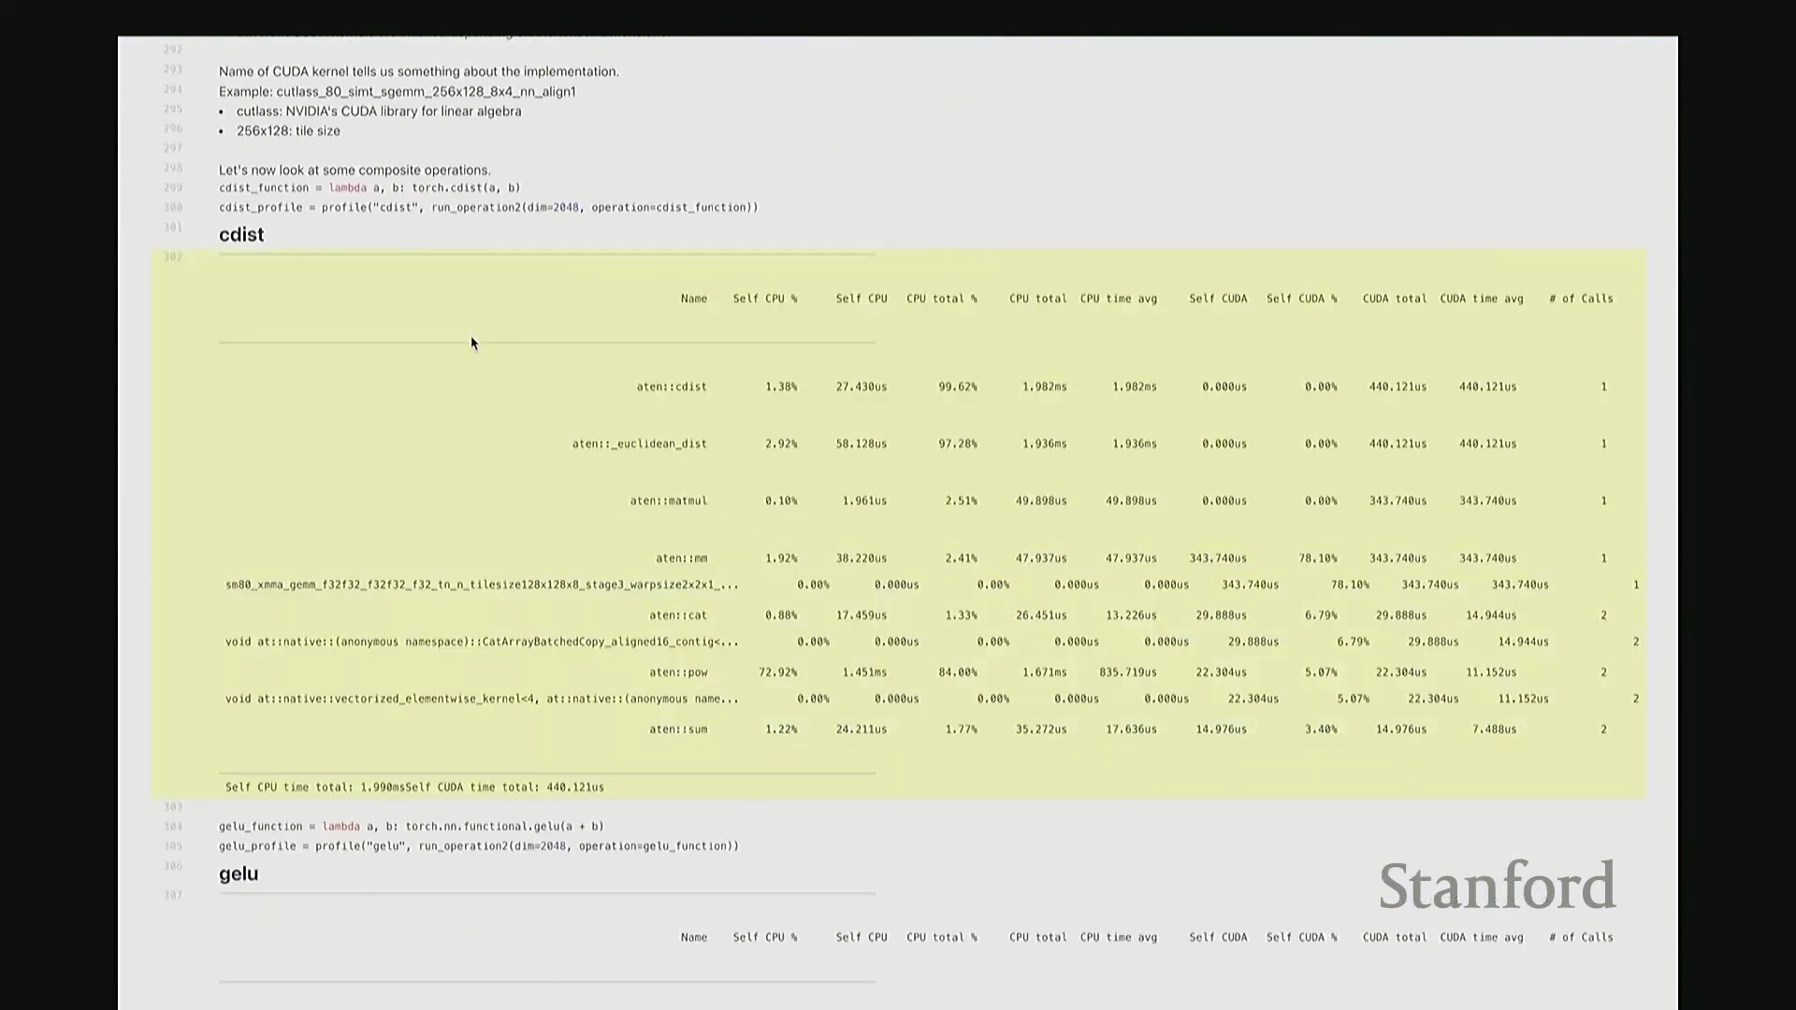Click the sm80_xmma_gemm kernel row name
This screenshot has height=1010, width=1796.
click(482, 584)
